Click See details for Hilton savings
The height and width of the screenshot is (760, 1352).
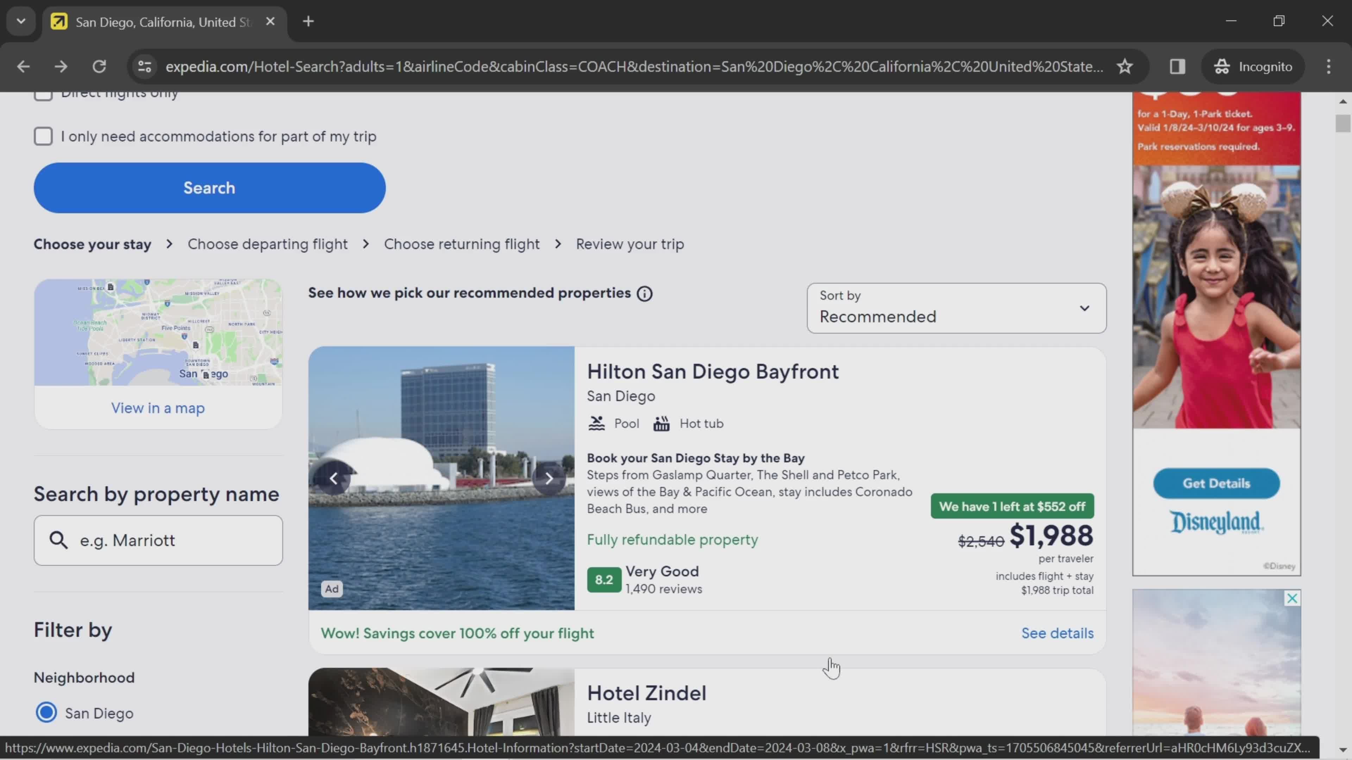1057,633
